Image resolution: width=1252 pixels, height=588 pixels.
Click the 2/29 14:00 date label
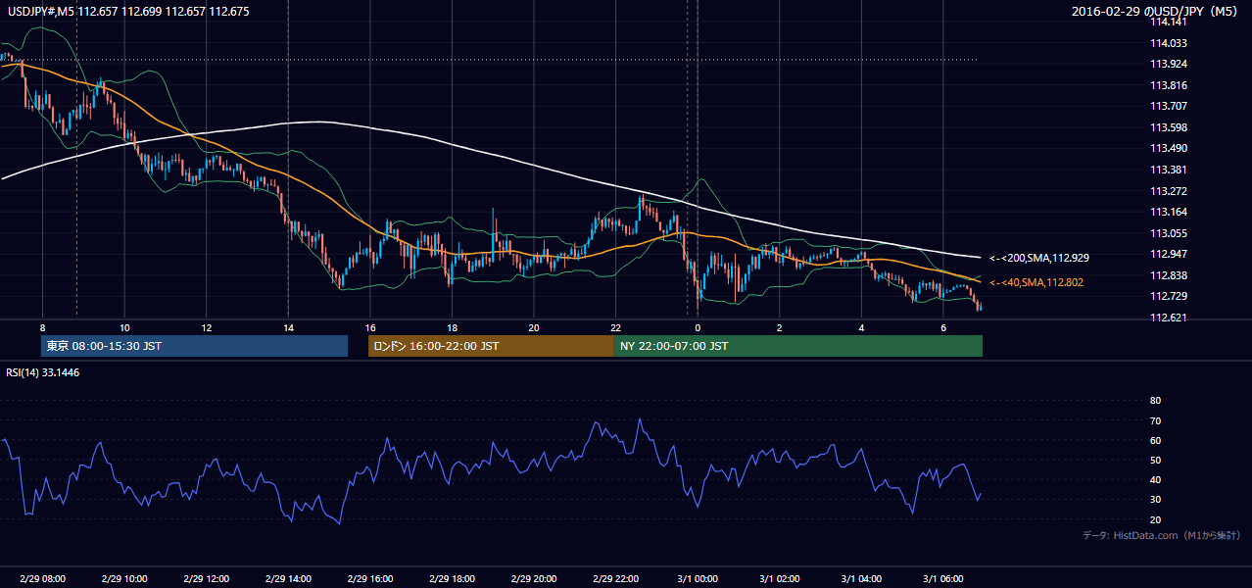point(288,579)
